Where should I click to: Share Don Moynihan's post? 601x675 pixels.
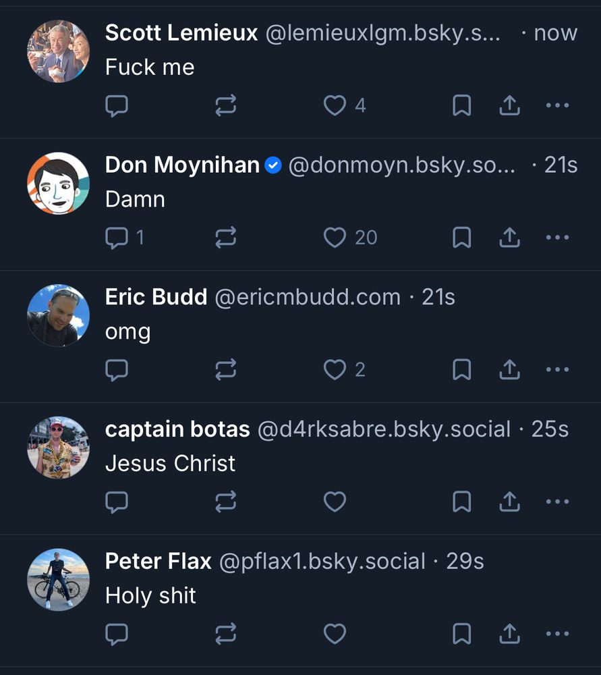coord(509,238)
